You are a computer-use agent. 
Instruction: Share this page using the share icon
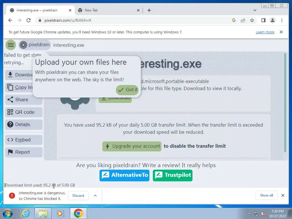coord(243,20)
